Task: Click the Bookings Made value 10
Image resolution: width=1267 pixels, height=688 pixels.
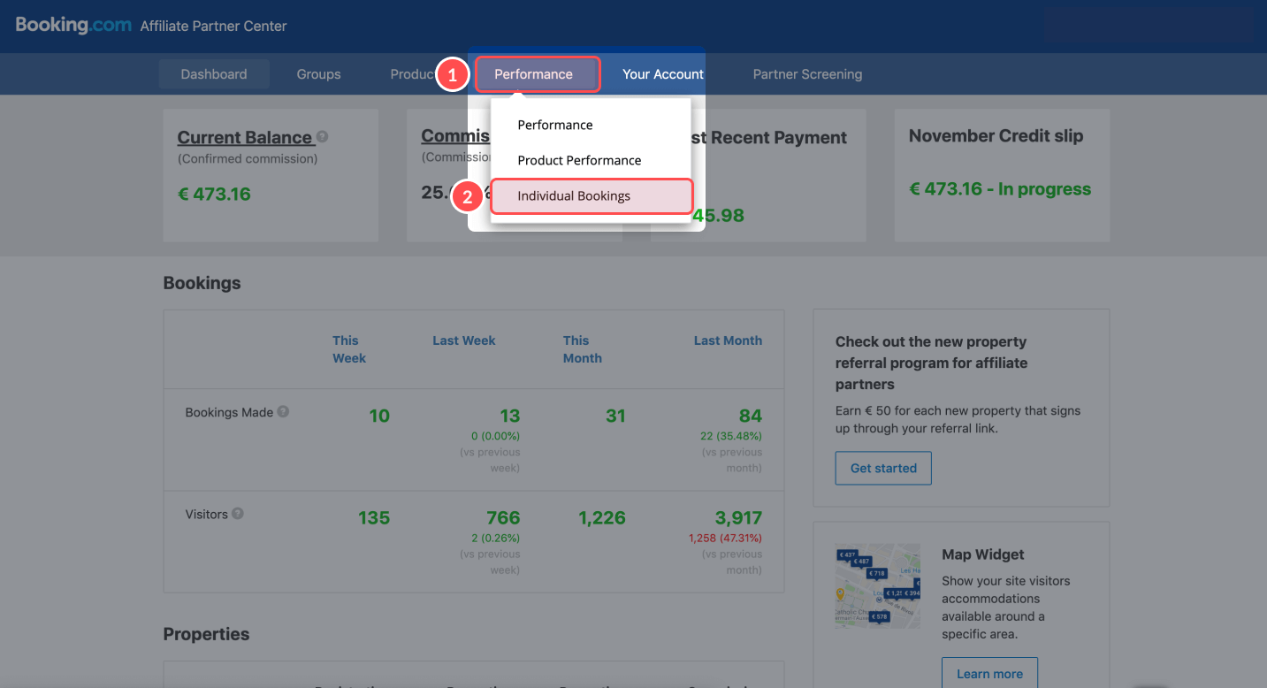Action: pyautogui.click(x=379, y=416)
